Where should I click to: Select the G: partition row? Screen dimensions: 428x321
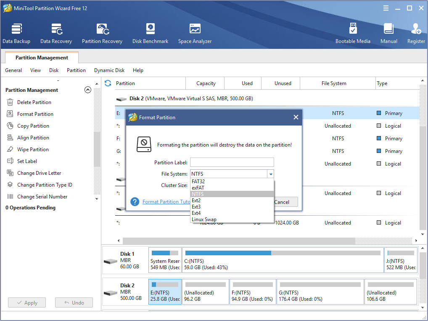coord(267,151)
